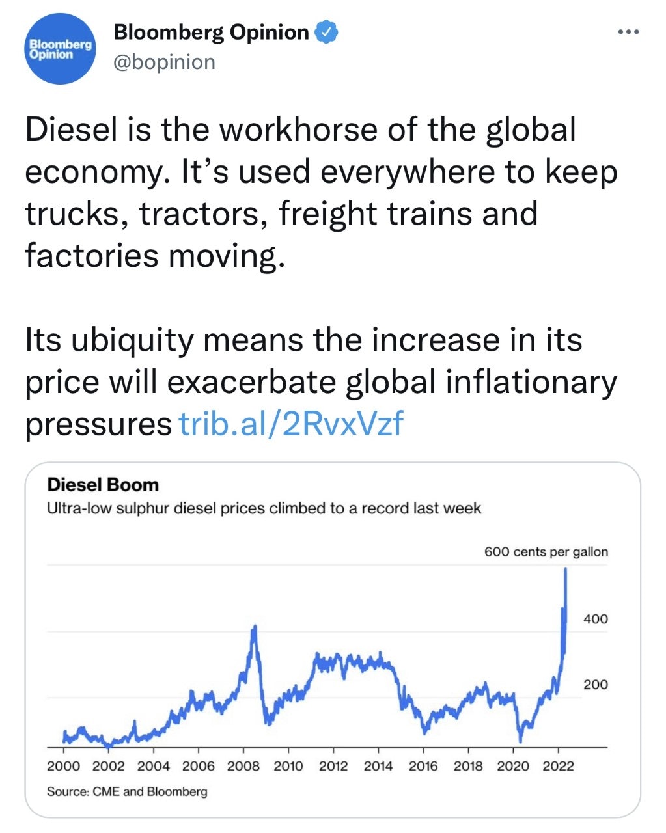Click the 200 y-axis label
Viewport: 666px width, 833px height.
[595, 684]
